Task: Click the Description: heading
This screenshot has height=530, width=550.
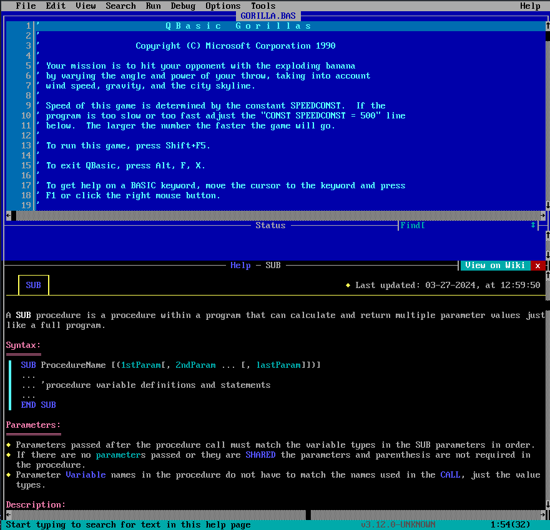Action: pos(36,505)
